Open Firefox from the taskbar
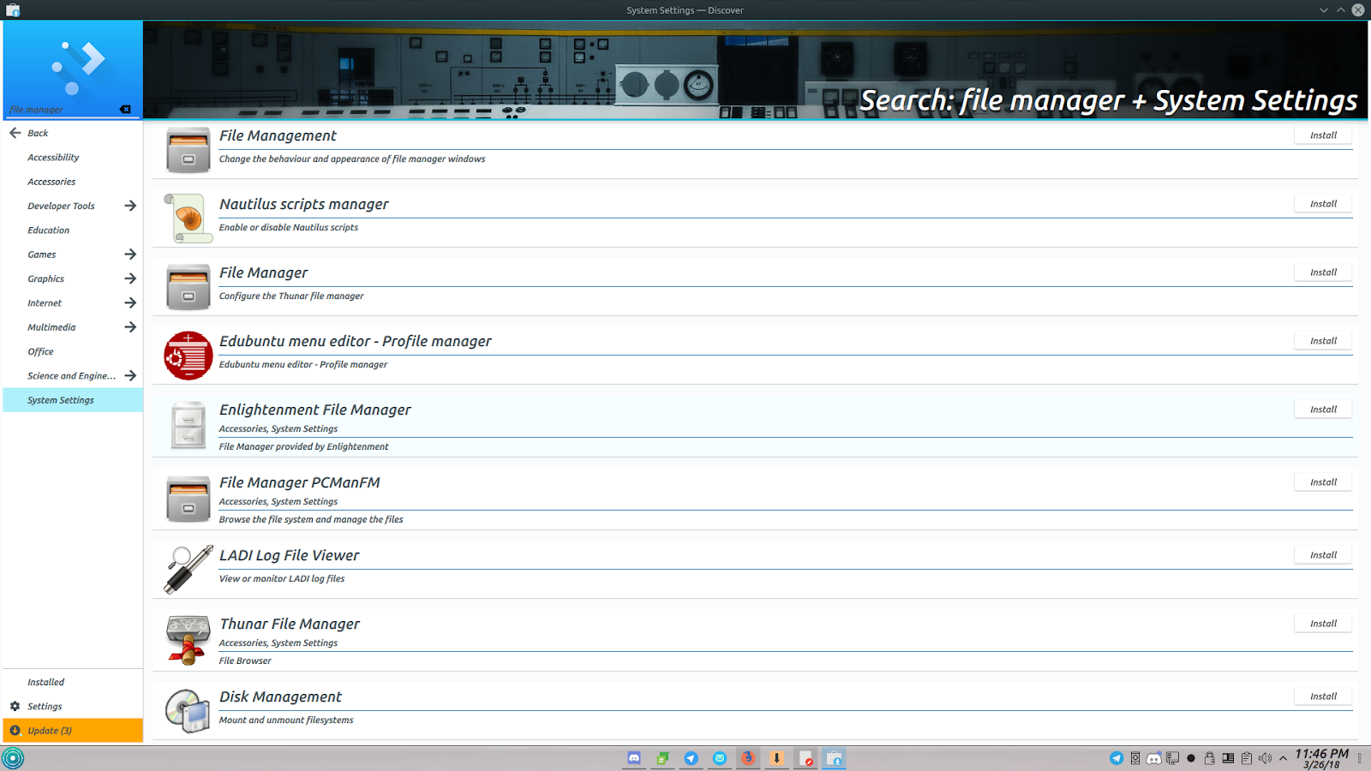The height and width of the screenshot is (771, 1371). 748,758
